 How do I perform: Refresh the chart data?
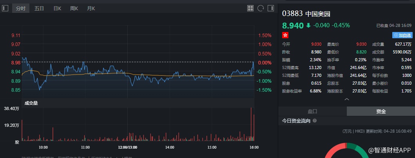click(x=261, y=8)
